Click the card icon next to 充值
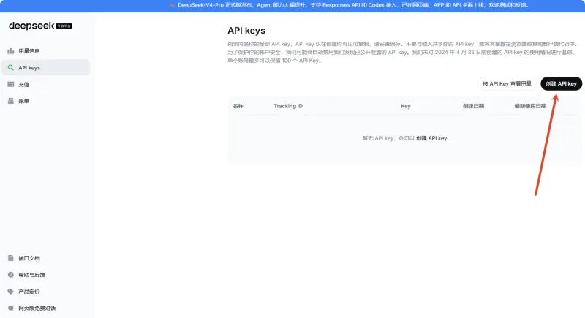585x318 pixels. click(11, 84)
